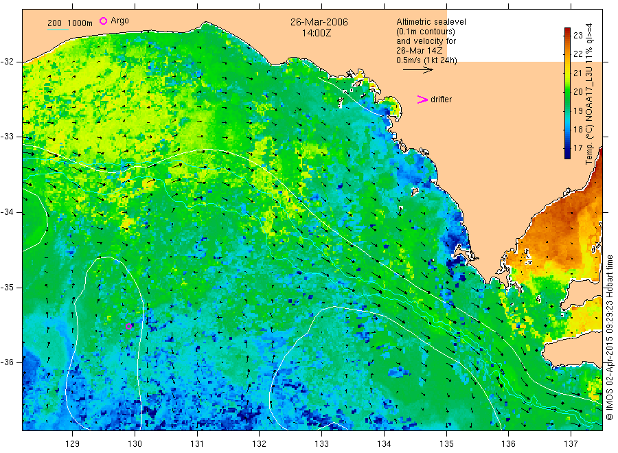Click the dark red top of the color bar
This screenshot has height=453, width=618.
567,32
